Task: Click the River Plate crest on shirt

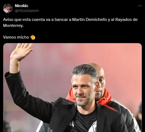Action: (x=93, y=127)
